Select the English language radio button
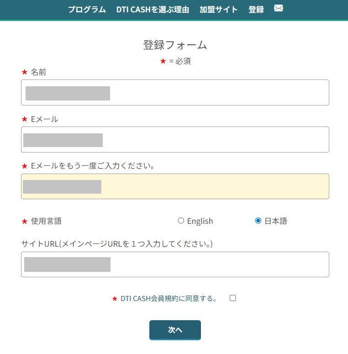Screen dimensions: 348x354 coord(181,221)
